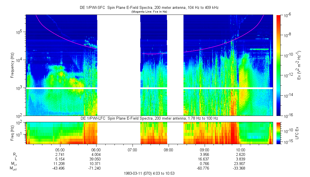Click the LFC spectra panel title
Screen dimensions: 310x177
tap(149, 118)
